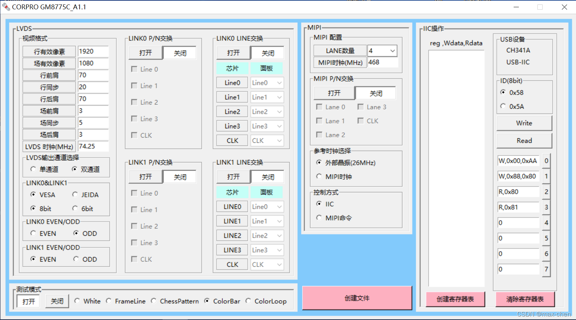This screenshot has height=320, width=576.
Task: Open LINK0 CLK swap dropdown
Action: tap(279, 141)
